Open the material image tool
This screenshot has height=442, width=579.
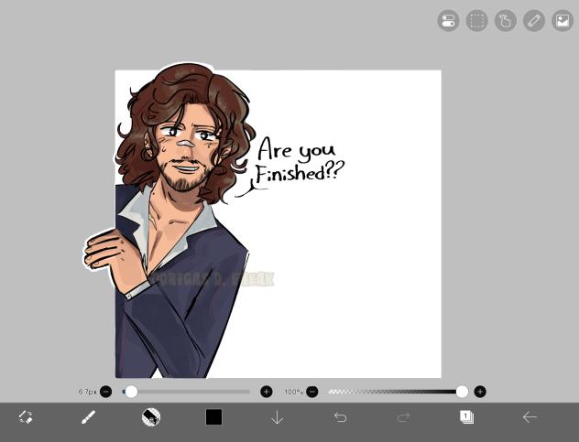562,21
